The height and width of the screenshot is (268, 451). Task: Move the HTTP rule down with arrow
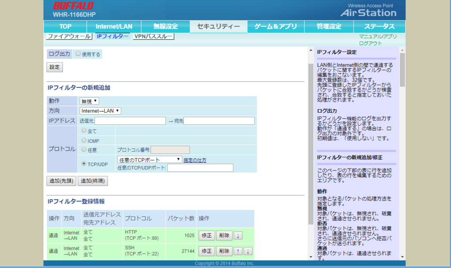[x=238, y=235]
